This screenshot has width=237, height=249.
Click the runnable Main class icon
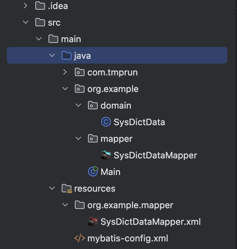[x=93, y=171]
